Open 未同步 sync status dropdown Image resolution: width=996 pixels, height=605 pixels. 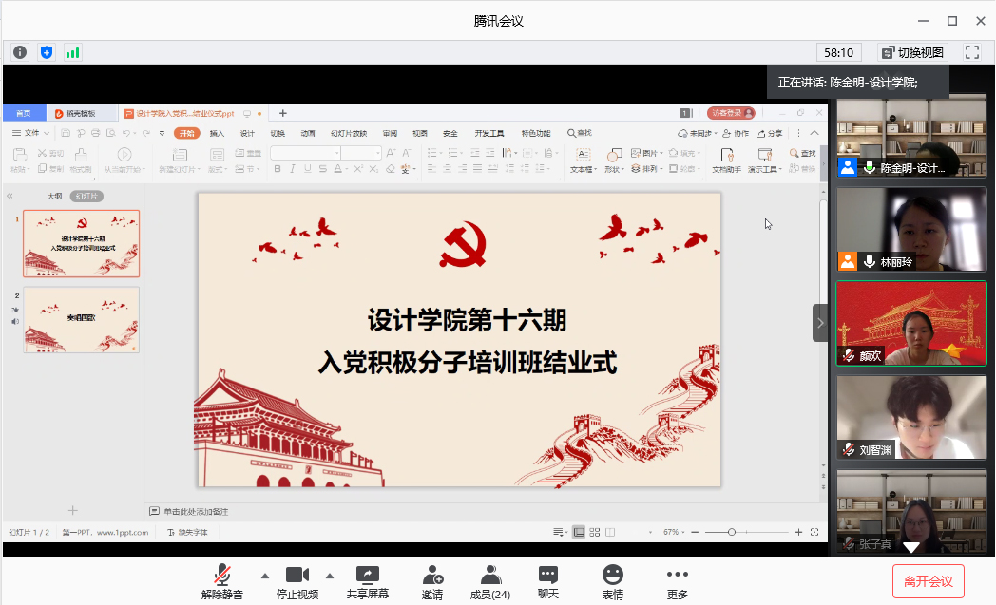tap(697, 133)
